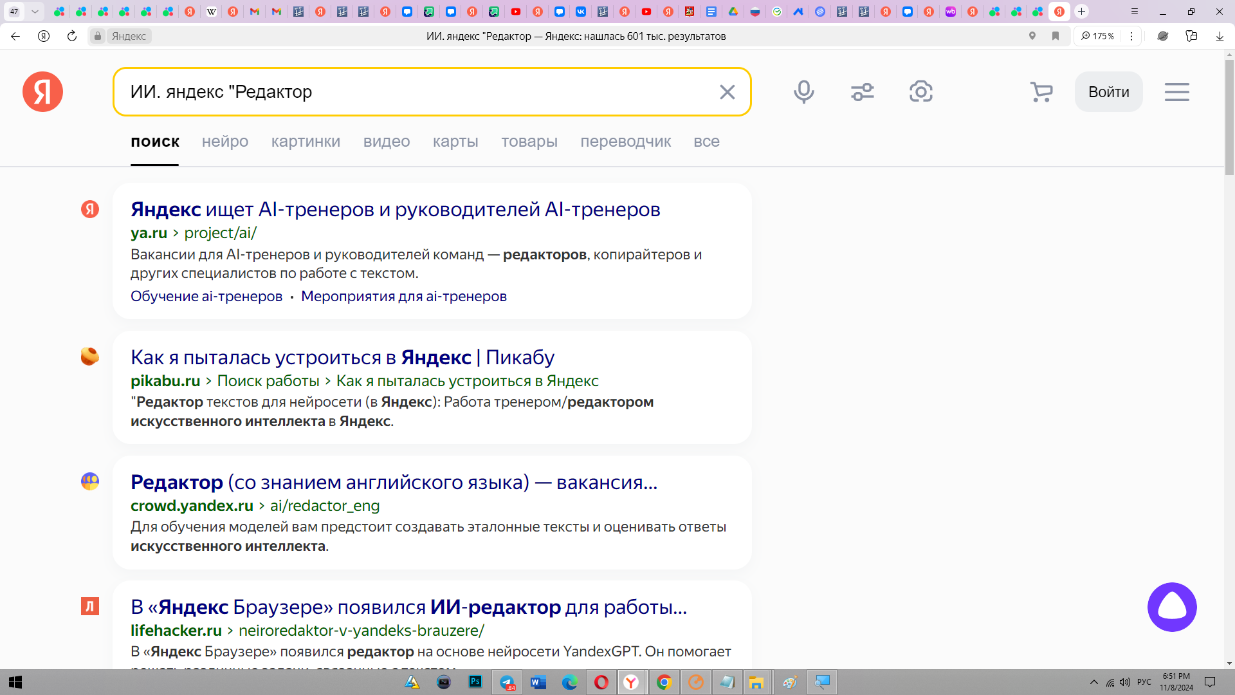Click the Lifehacker result favicon
The image size is (1235, 695).
(x=90, y=606)
